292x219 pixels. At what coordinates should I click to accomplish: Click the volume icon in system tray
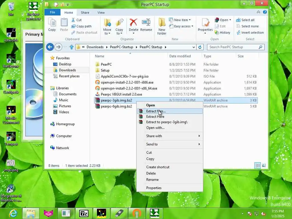(x=263, y=214)
